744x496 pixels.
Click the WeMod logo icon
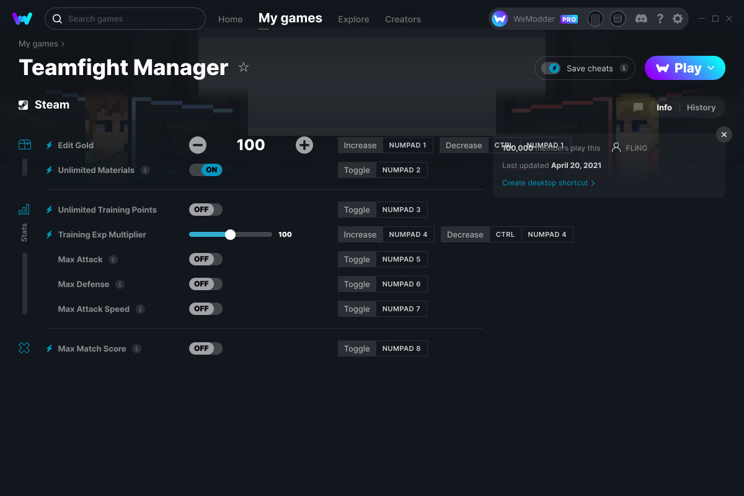(22, 19)
